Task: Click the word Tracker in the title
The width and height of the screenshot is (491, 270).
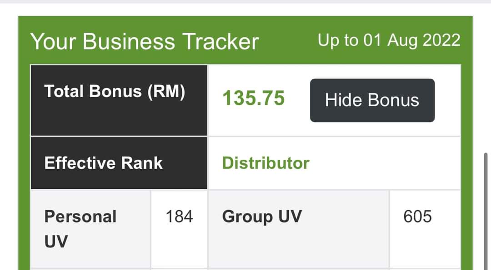Action: tap(220, 41)
